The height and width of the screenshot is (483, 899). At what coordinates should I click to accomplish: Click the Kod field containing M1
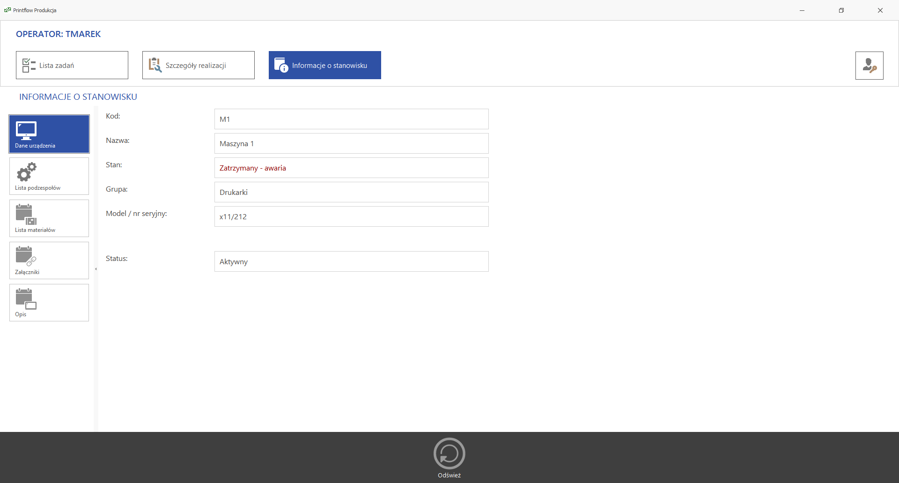click(351, 119)
